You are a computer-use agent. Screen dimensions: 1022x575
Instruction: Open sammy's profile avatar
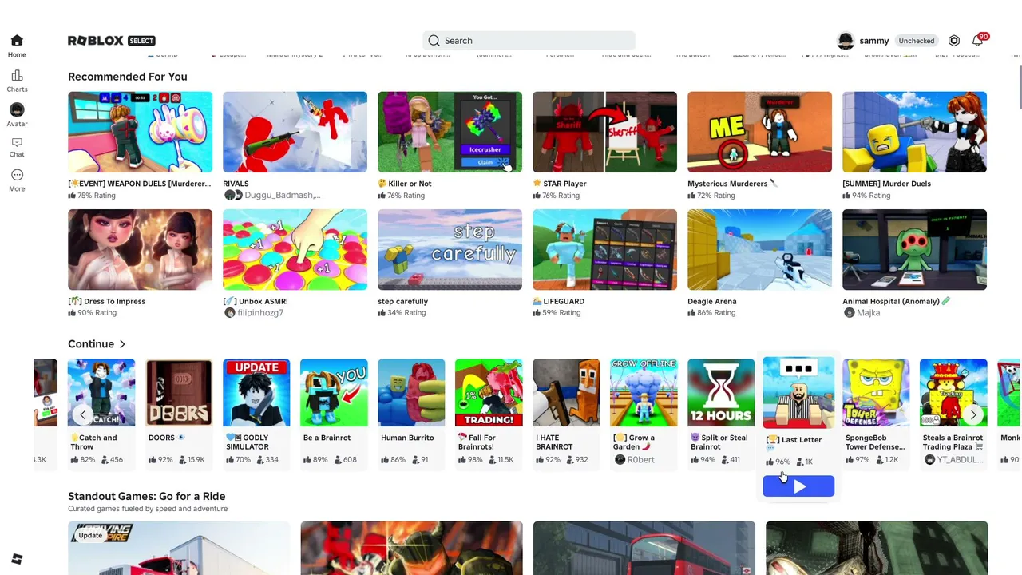[846, 41]
